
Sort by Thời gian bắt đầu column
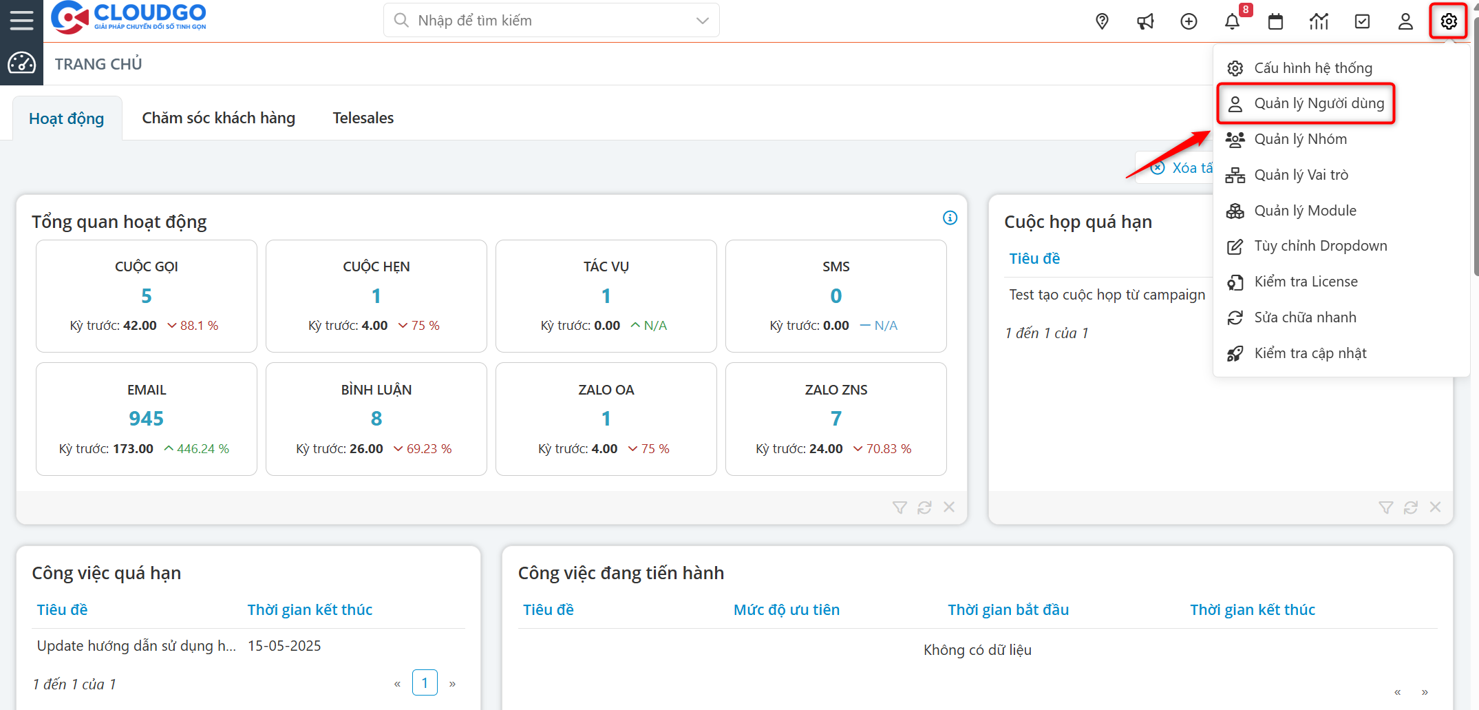[1008, 609]
